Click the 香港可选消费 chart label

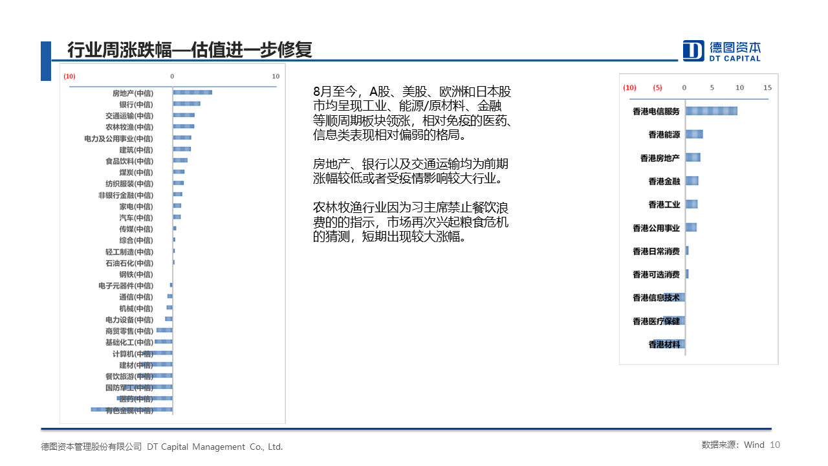click(x=656, y=274)
